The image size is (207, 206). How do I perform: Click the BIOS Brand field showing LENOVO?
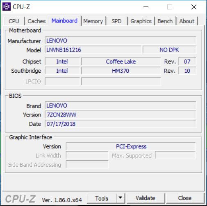121,105
